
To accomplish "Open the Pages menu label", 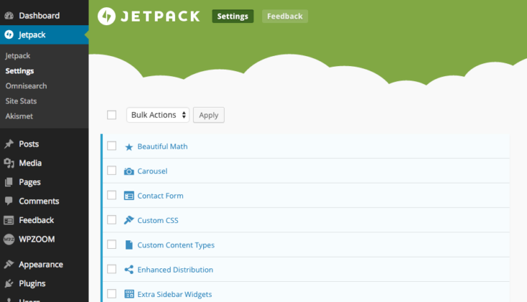I will [x=30, y=182].
